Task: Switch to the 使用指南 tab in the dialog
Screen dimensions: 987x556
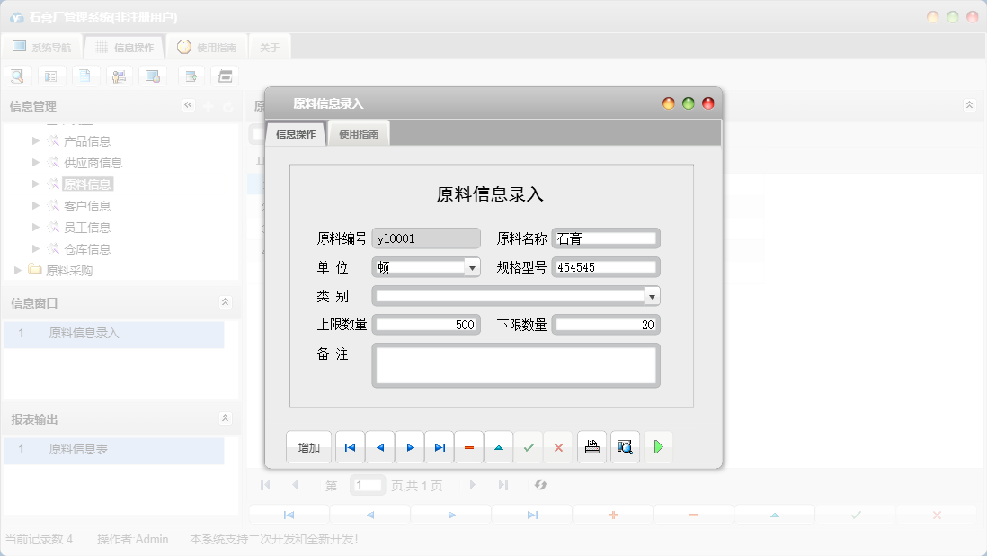Action: (x=358, y=132)
